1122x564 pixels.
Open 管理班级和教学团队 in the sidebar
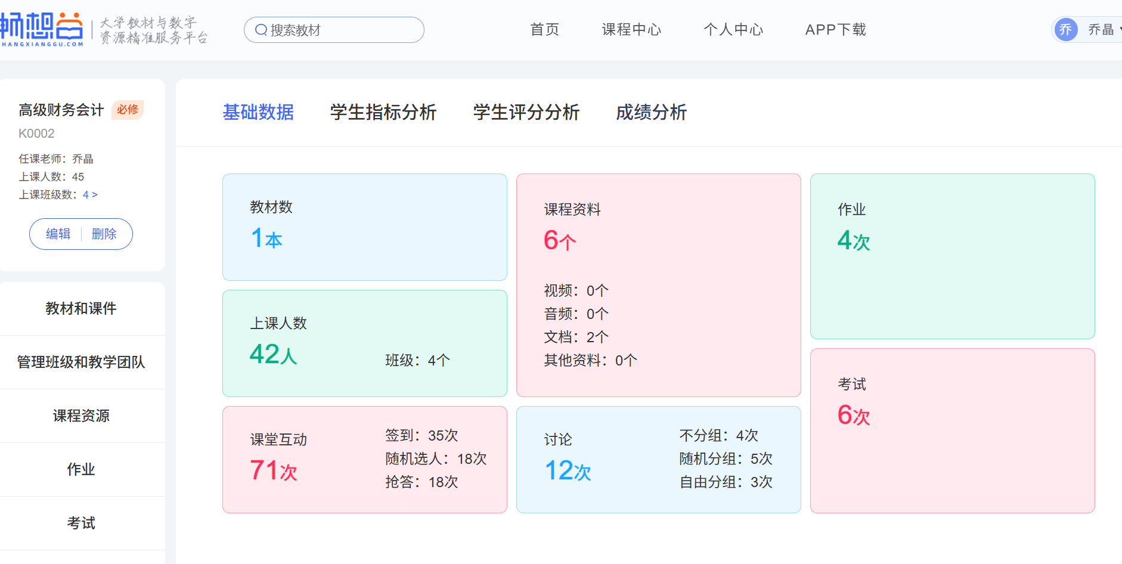click(x=81, y=362)
